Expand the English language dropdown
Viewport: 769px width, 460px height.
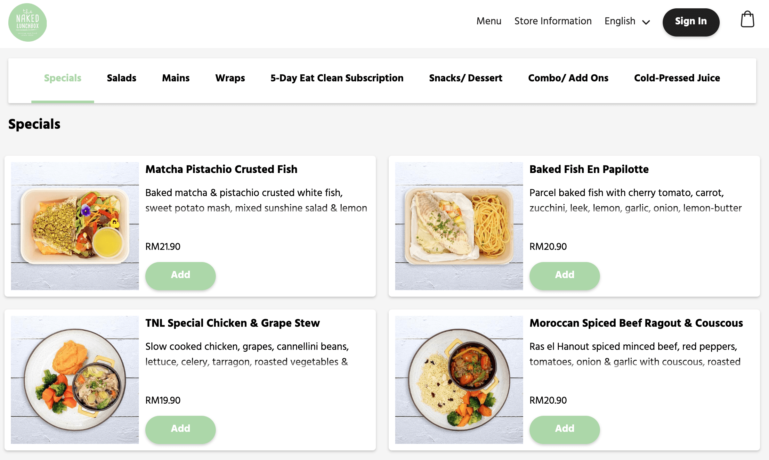(x=627, y=21)
